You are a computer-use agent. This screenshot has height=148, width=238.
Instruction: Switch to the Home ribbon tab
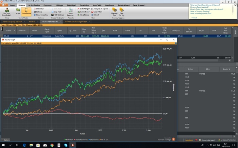[12, 5]
